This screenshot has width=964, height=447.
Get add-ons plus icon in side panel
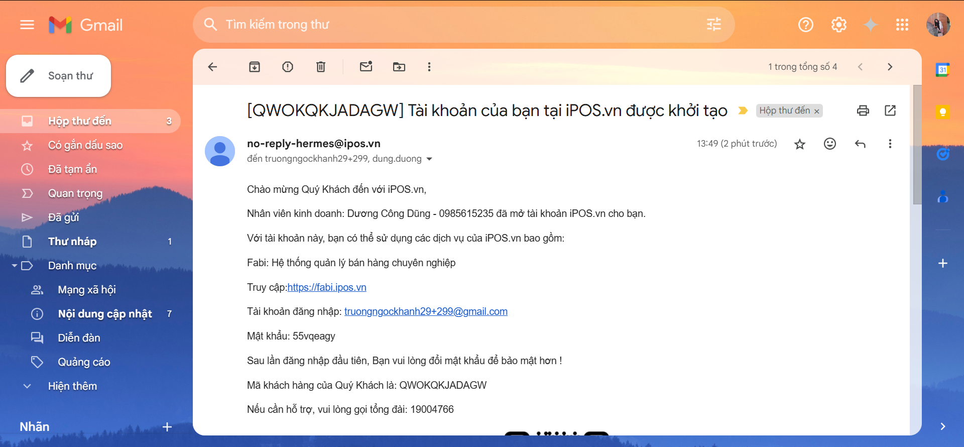(943, 263)
